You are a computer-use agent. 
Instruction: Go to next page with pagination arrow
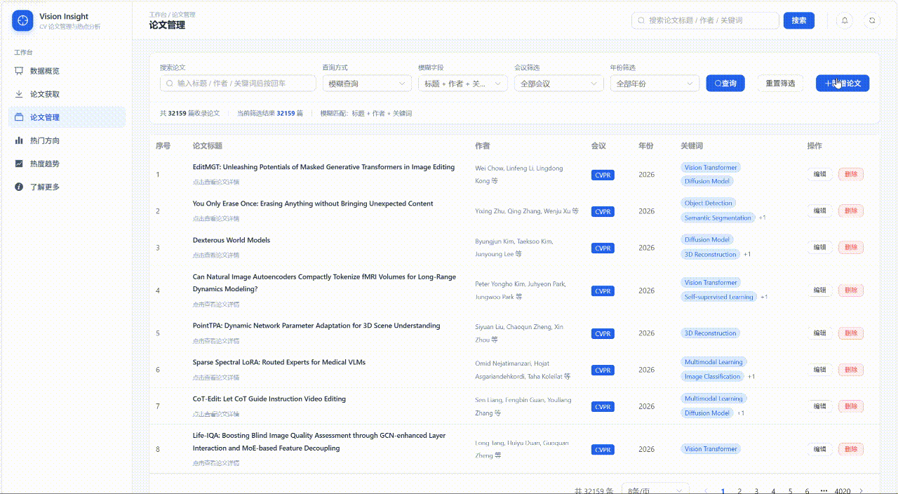861,491
